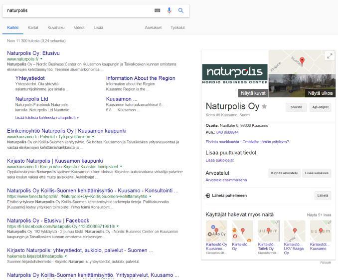Screen dimensions: 338x280
Task: Open the Kiinteistö Oy Kuusamo map thumbnail
Action: coord(216,231)
